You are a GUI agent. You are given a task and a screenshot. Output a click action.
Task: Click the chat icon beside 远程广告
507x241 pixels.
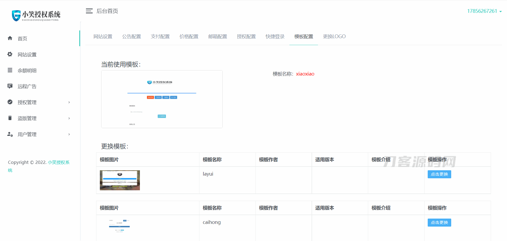(10, 86)
